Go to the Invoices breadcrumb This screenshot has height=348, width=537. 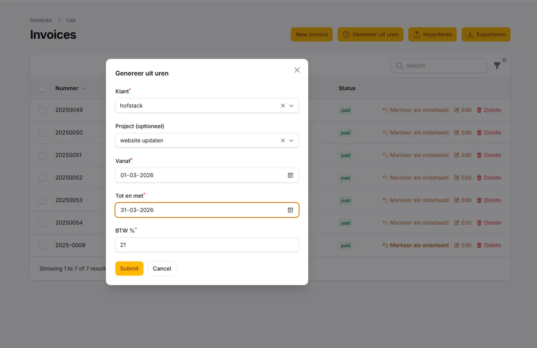click(41, 20)
